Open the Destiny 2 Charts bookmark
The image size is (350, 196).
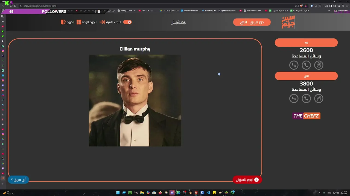(x=127, y=11)
